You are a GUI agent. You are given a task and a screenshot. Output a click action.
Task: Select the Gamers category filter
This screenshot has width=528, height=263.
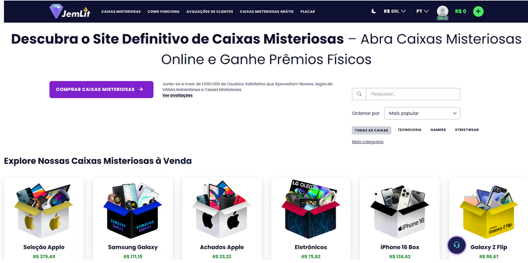(x=438, y=130)
